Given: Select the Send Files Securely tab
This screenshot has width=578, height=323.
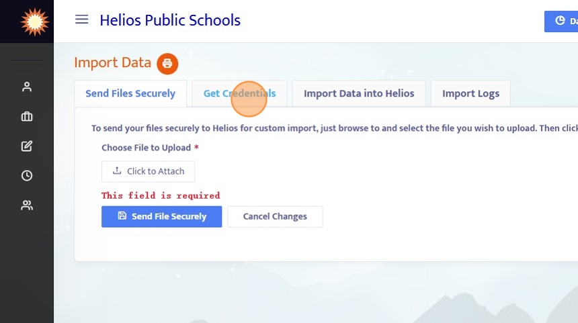Looking at the screenshot, I should coord(130,93).
